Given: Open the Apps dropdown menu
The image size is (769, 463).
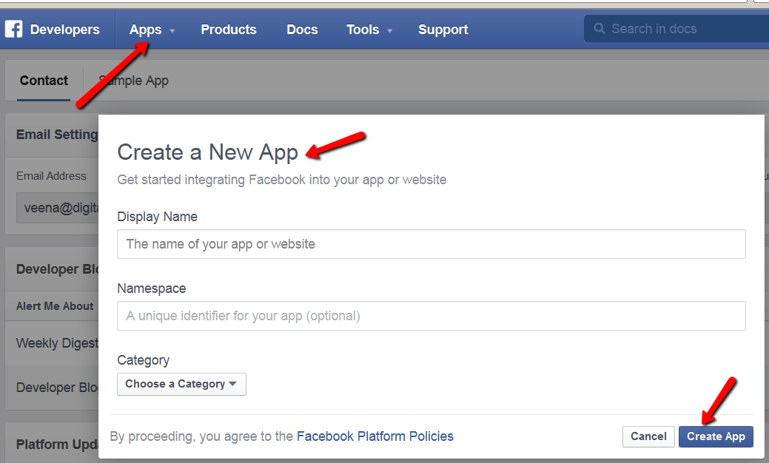Looking at the screenshot, I should coord(151,30).
